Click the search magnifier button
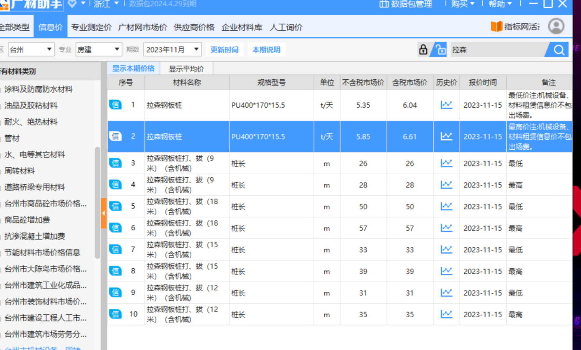Image resolution: width=581 pixels, height=350 pixels. [x=558, y=50]
